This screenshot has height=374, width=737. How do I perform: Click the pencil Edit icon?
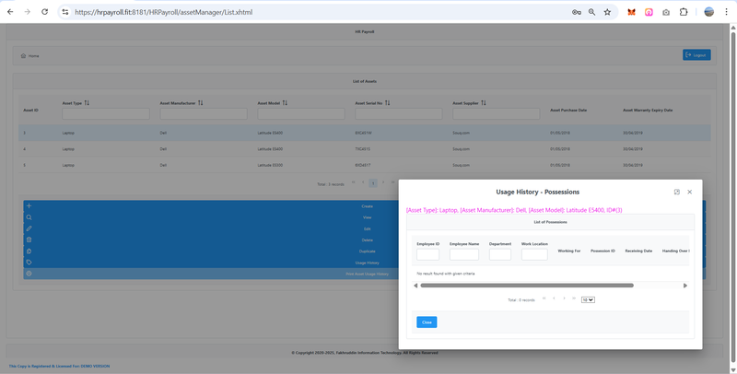29,228
